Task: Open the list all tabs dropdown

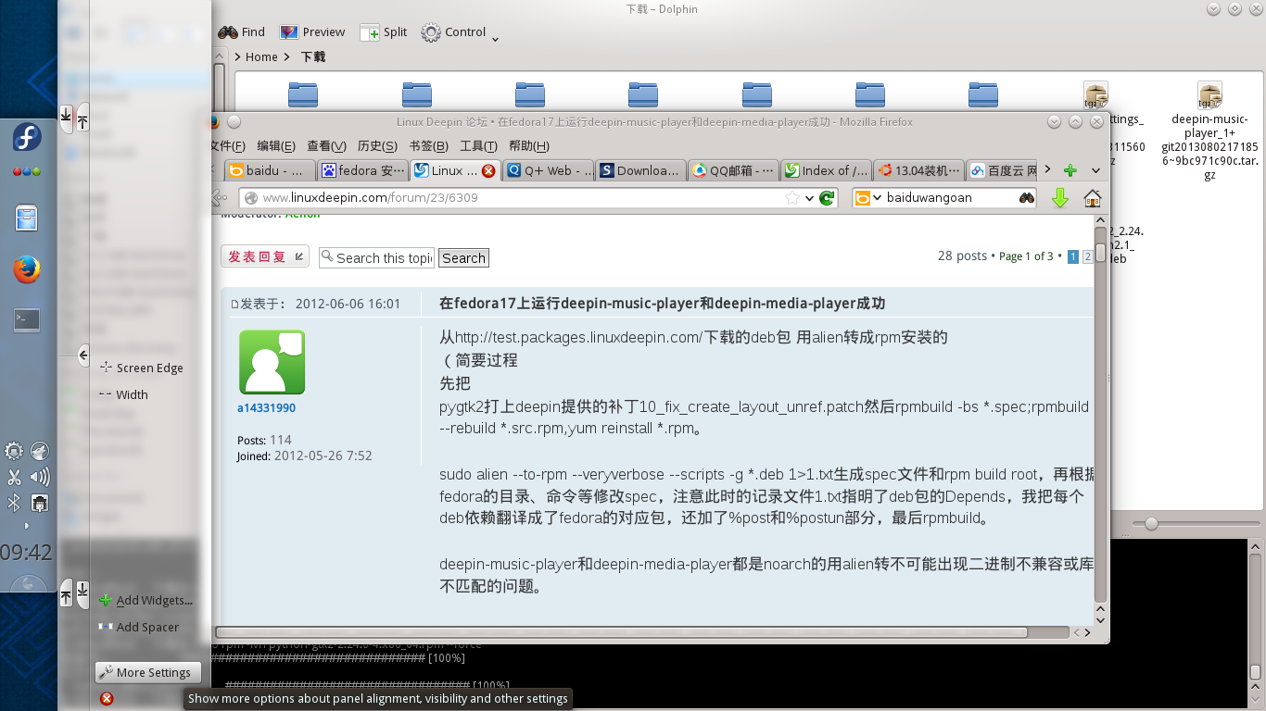Action: coord(1095,170)
